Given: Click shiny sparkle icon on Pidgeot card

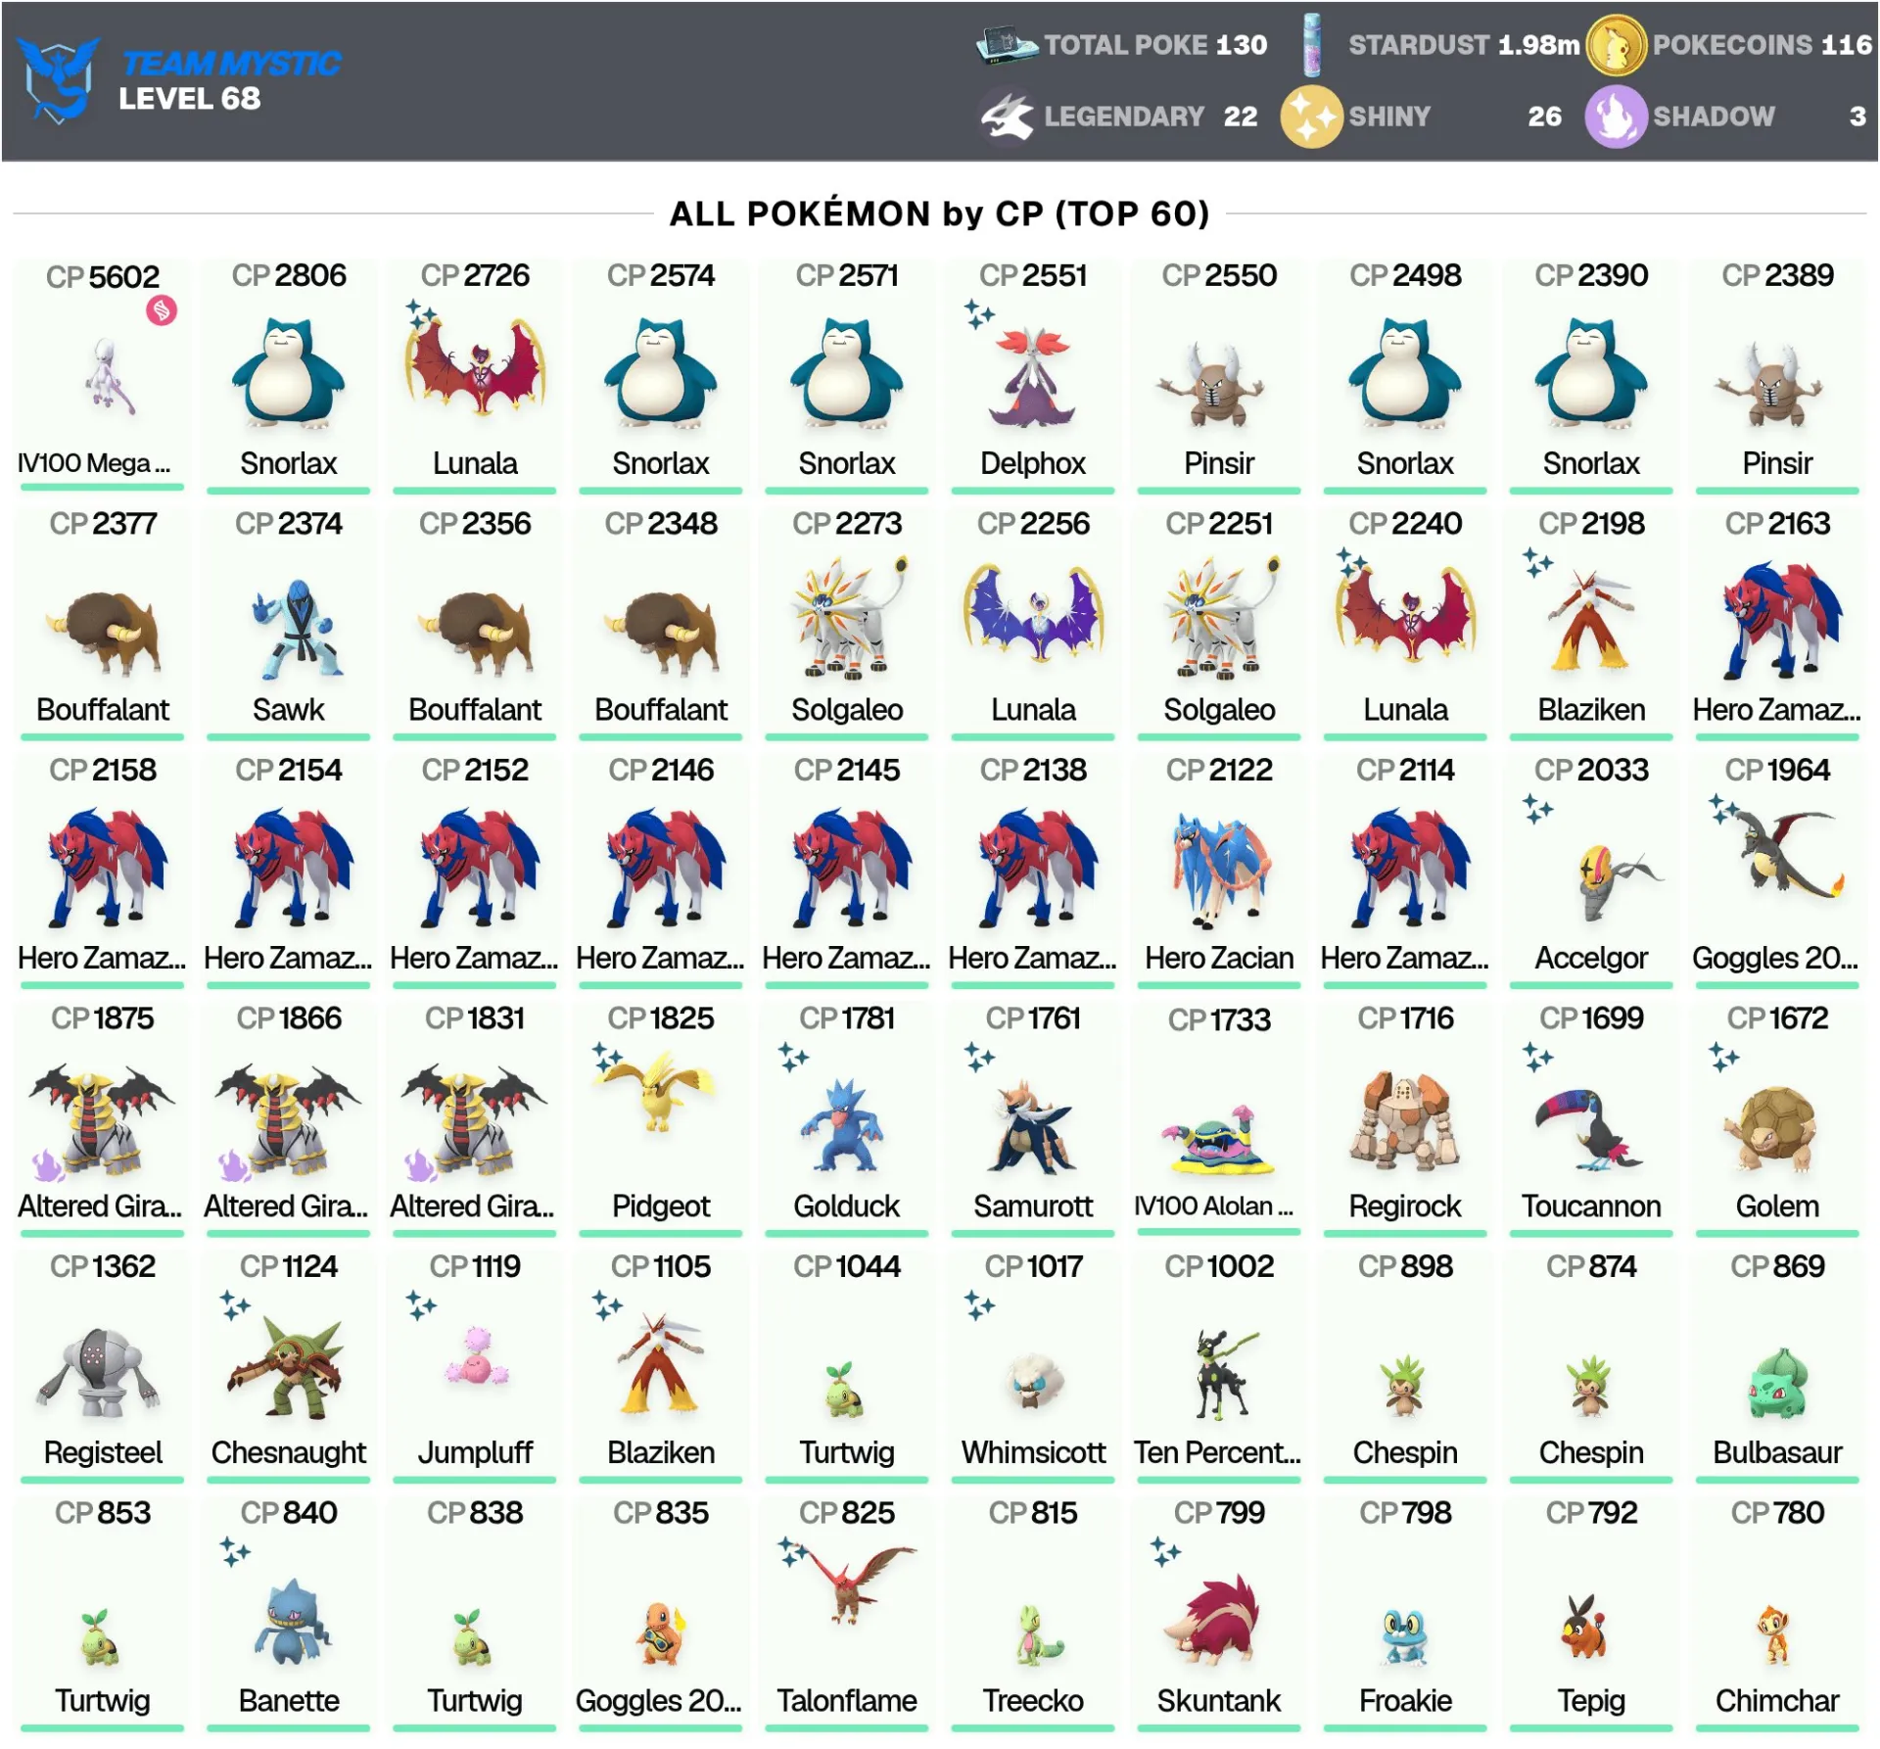Looking at the screenshot, I should 607,1058.
